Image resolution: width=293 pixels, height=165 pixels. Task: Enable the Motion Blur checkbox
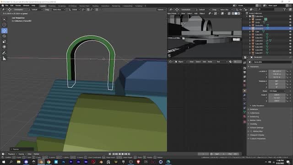click(251, 132)
